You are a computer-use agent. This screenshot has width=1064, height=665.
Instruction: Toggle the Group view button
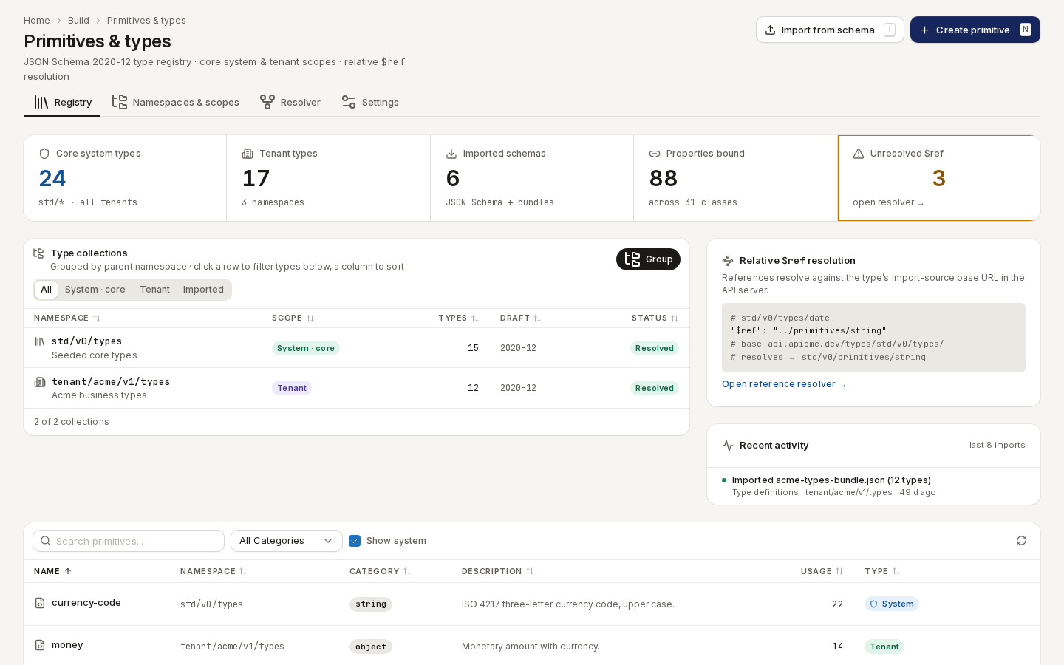tap(648, 259)
